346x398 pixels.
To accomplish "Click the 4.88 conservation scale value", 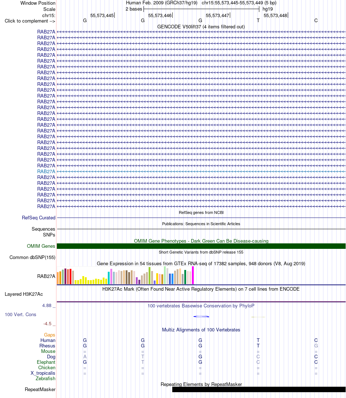I will click(x=47, y=306).
